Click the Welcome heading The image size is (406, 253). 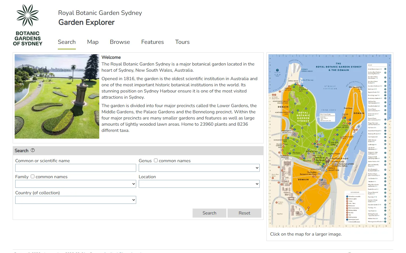coord(111,57)
